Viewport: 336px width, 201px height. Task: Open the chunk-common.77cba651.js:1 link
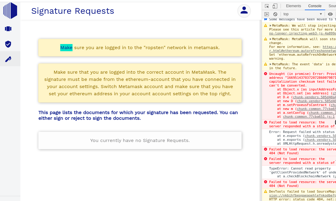pyautogui.click(x=309, y=117)
